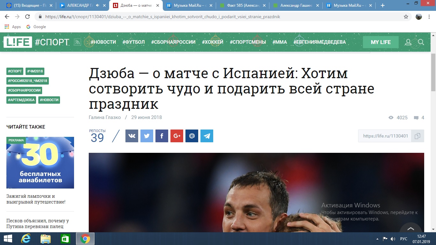Copy the short link life.ru/1130401
The image size is (436, 245).
point(417,136)
